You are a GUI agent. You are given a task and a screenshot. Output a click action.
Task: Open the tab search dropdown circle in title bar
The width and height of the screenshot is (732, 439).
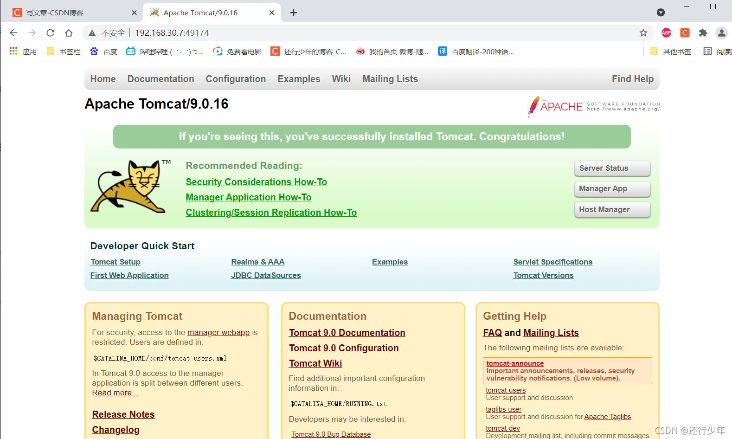click(x=661, y=13)
